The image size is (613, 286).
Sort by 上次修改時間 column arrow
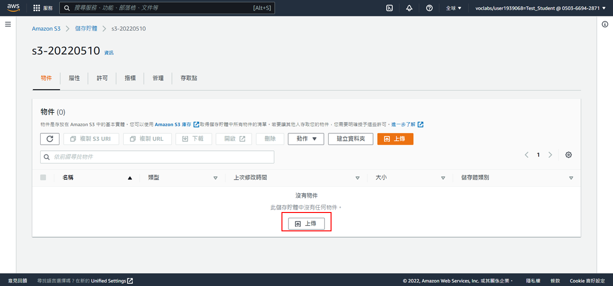pos(358,178)
